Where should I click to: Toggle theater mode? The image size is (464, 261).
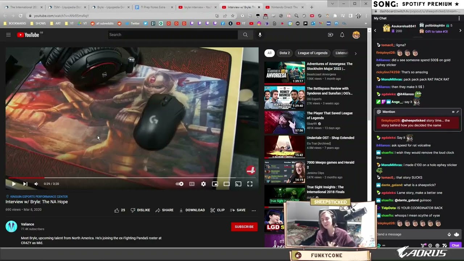tap(227, 184)
